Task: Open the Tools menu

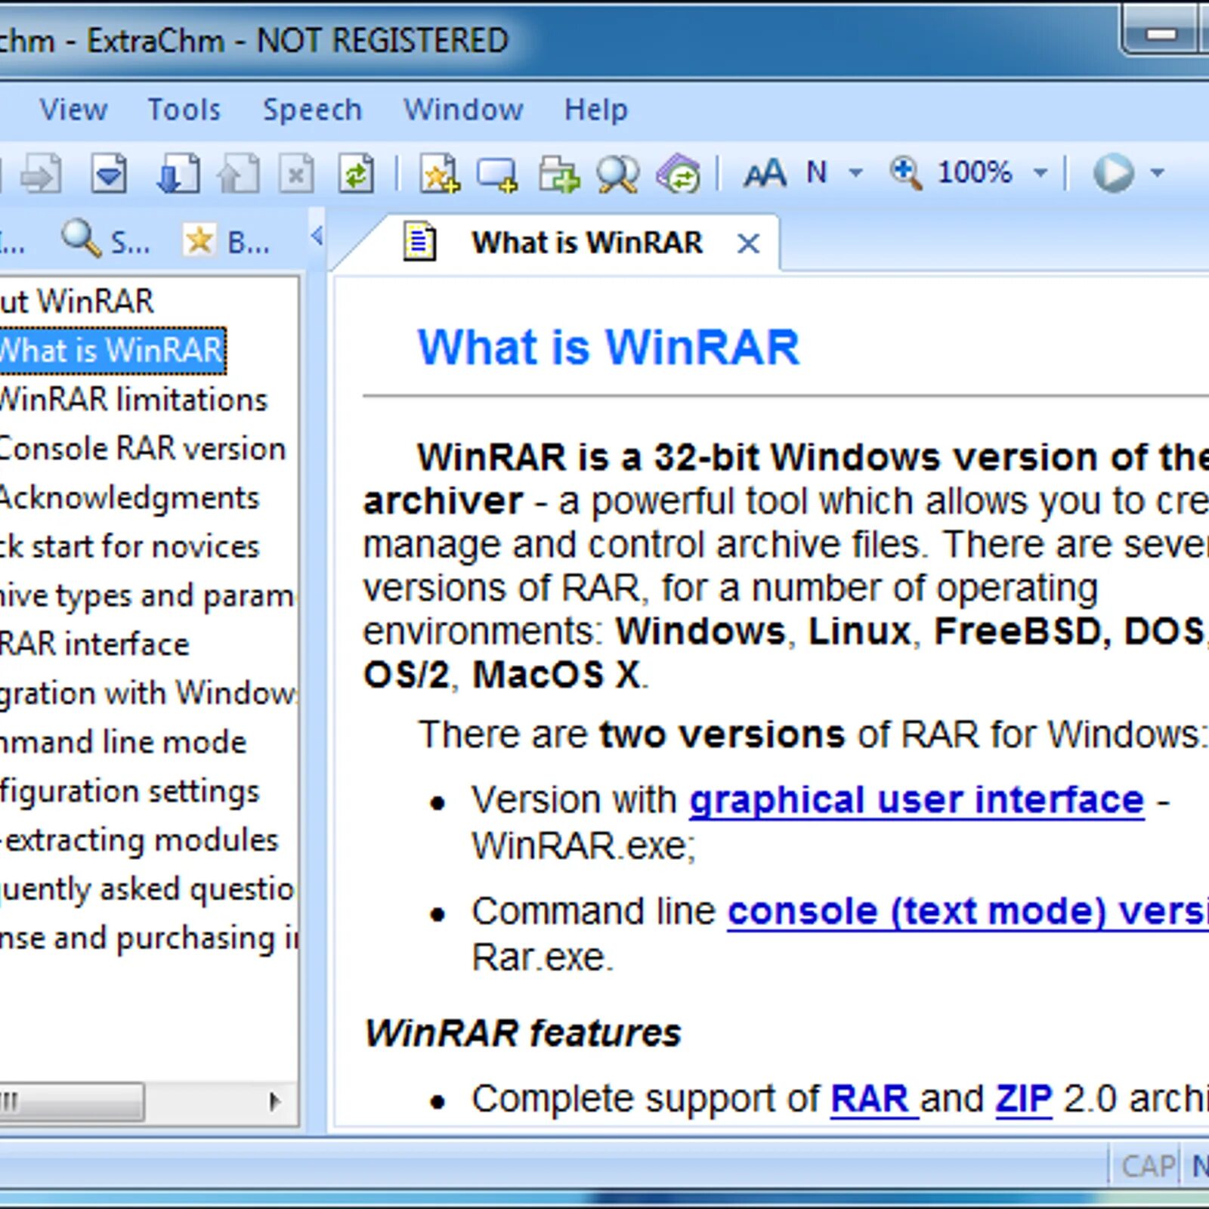Action: tap(184, 110)
